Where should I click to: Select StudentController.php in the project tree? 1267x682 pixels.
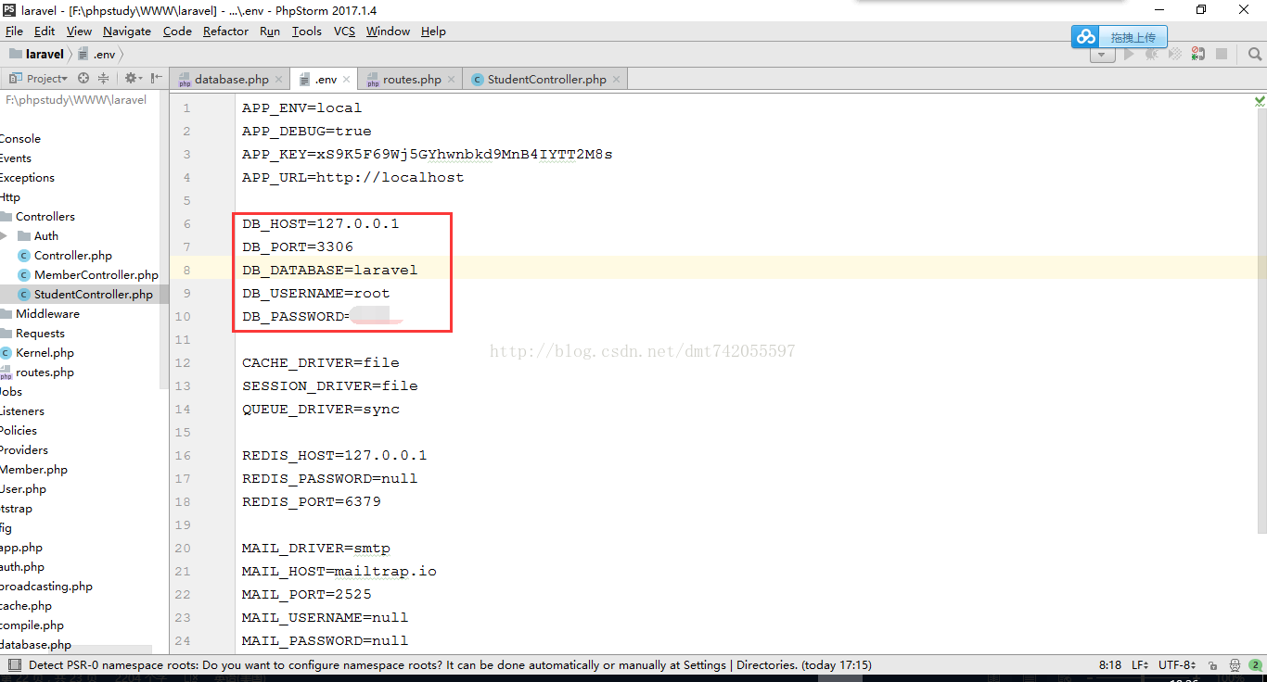94,295
